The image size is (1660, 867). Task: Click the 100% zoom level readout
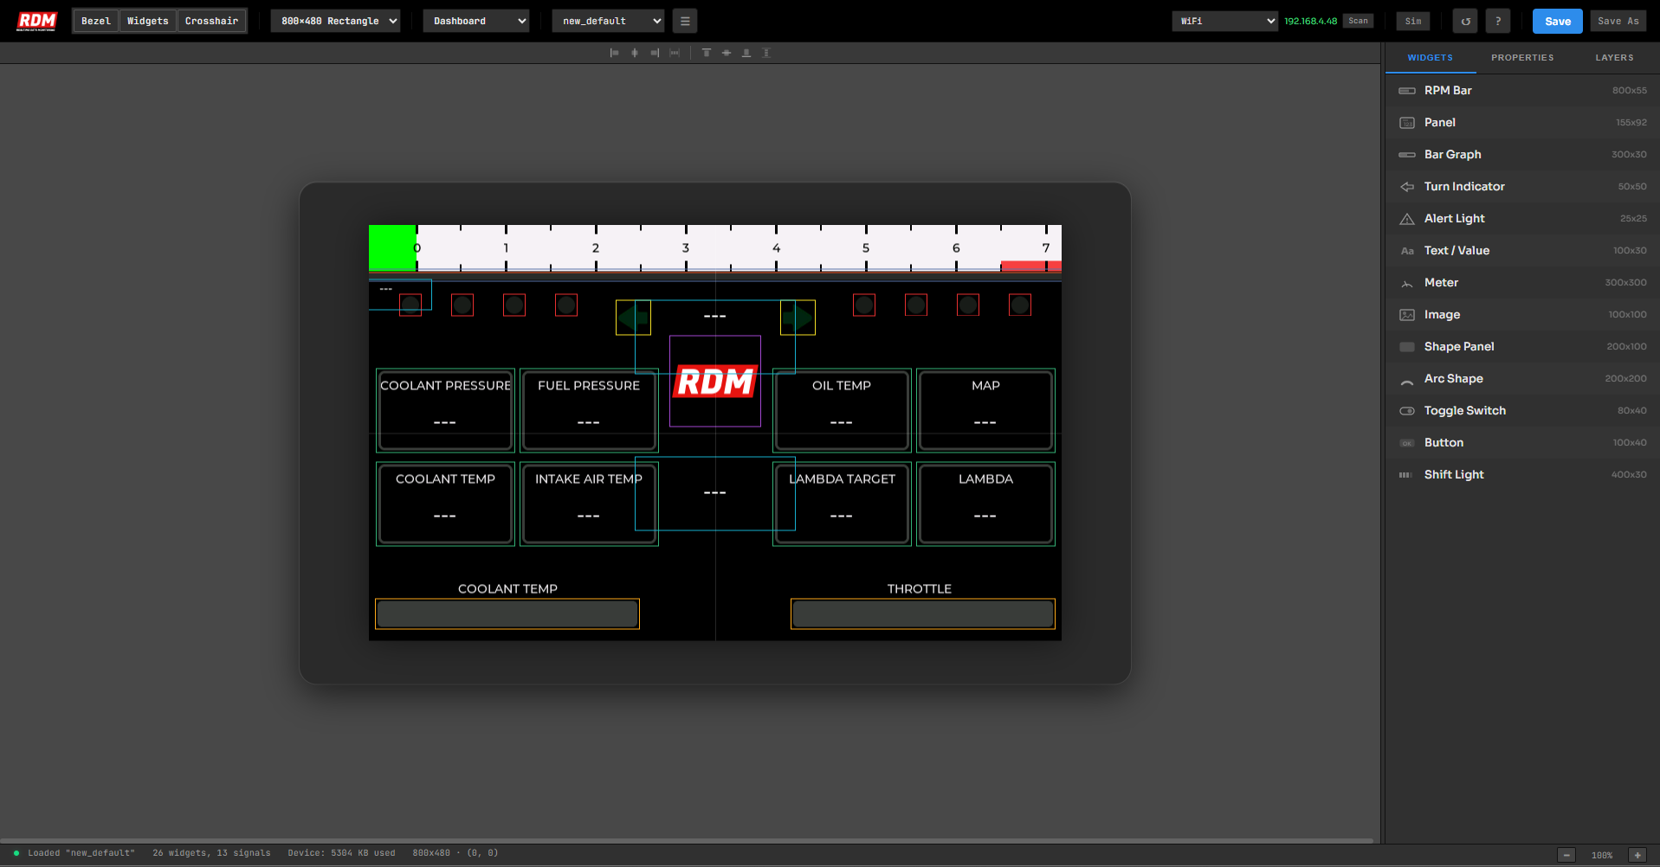pyautogui.click(x=1602, y=855)
